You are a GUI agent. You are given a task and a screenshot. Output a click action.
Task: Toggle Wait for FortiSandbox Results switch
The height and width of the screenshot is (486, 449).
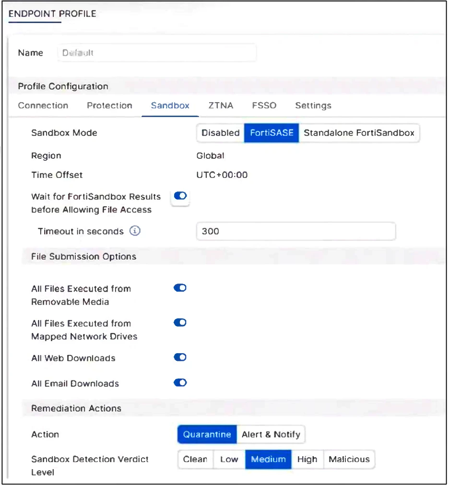point(180,196)
